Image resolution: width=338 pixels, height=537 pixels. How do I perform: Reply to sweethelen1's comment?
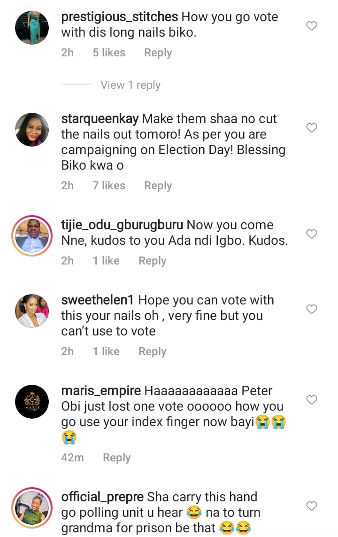point(152,351)
